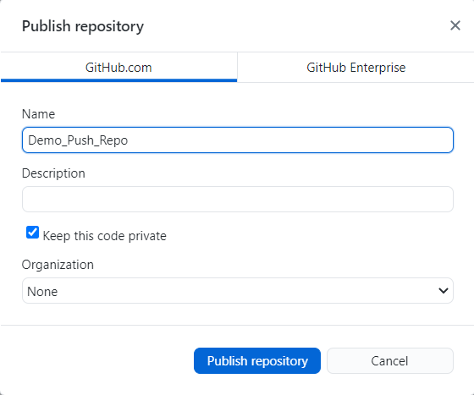The height and width of the screenshot is (395, 474).
Task: Click the Publish repository dialog title
Action: pos(83,26)
